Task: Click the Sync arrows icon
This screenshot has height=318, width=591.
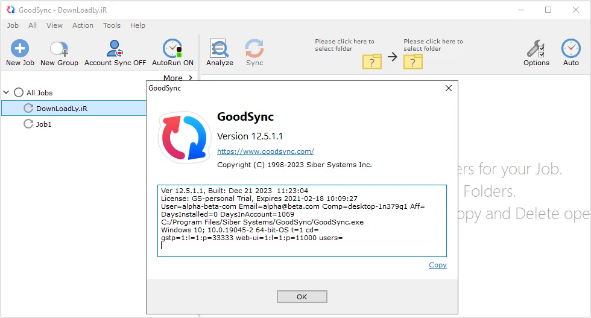Action: (x=254, y=49)
